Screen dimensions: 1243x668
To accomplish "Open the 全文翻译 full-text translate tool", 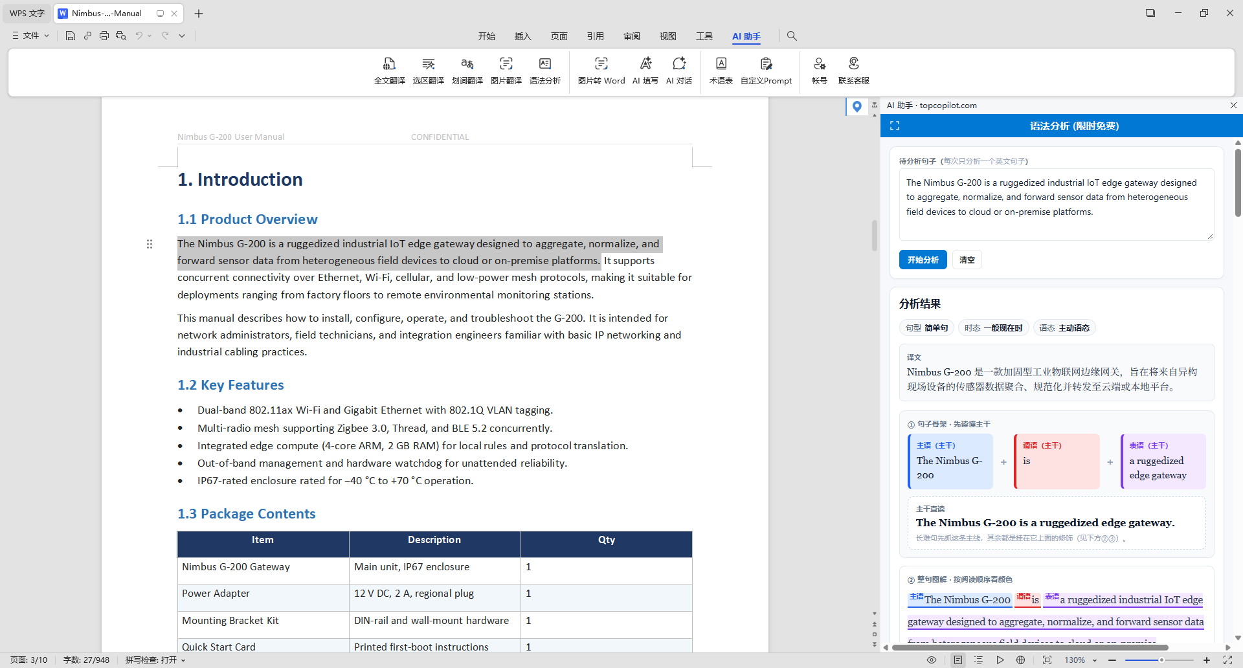I will [x=389, y=71].
